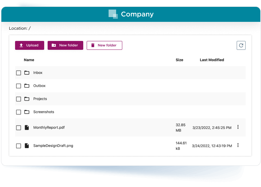Click the Location path text
Screen dimensions: 261x187
pyautogui.click(x=20, y=28)
